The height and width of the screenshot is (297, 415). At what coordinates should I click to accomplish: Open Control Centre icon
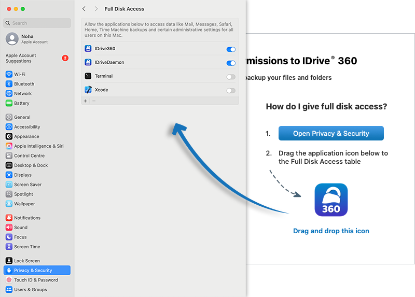point(9,155)
